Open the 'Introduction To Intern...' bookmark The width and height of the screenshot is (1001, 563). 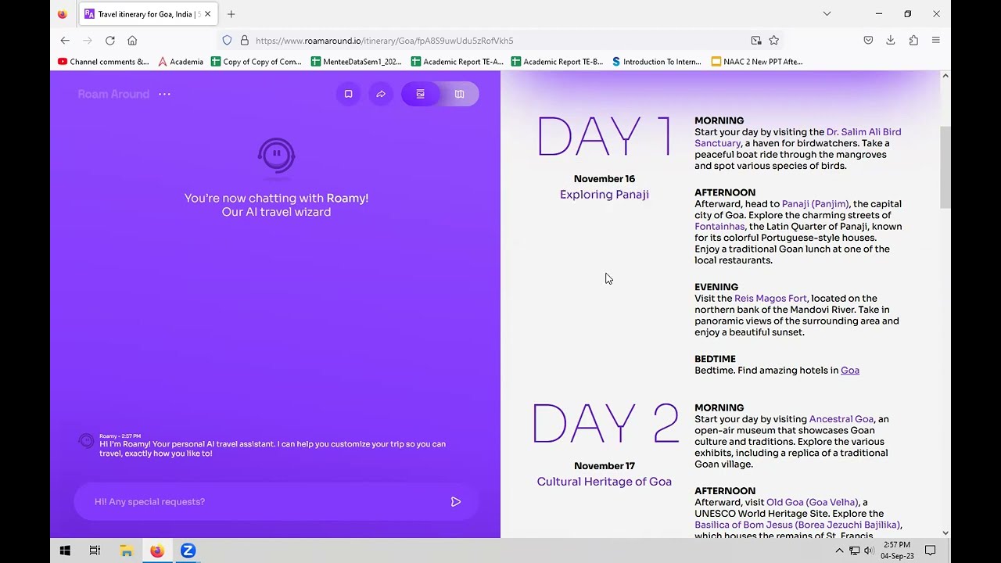657,62
